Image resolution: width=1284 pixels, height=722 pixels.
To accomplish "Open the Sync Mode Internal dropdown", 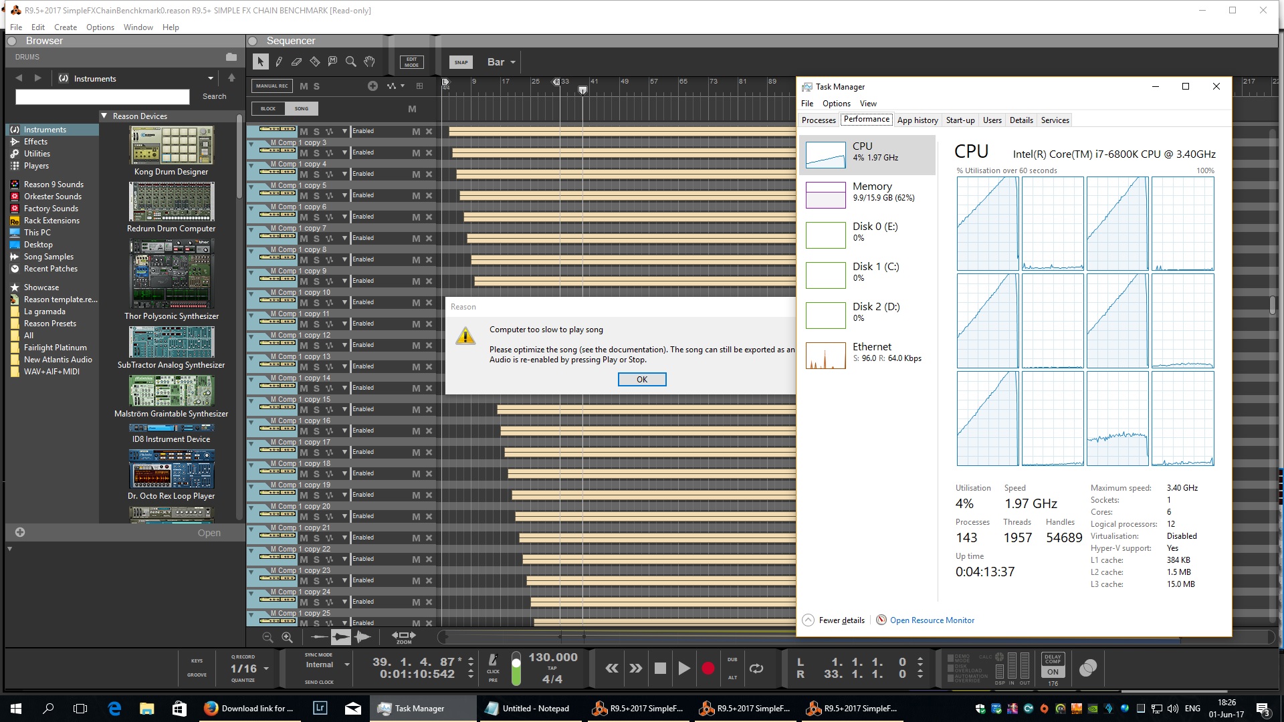I will click(x=328, y=665).
